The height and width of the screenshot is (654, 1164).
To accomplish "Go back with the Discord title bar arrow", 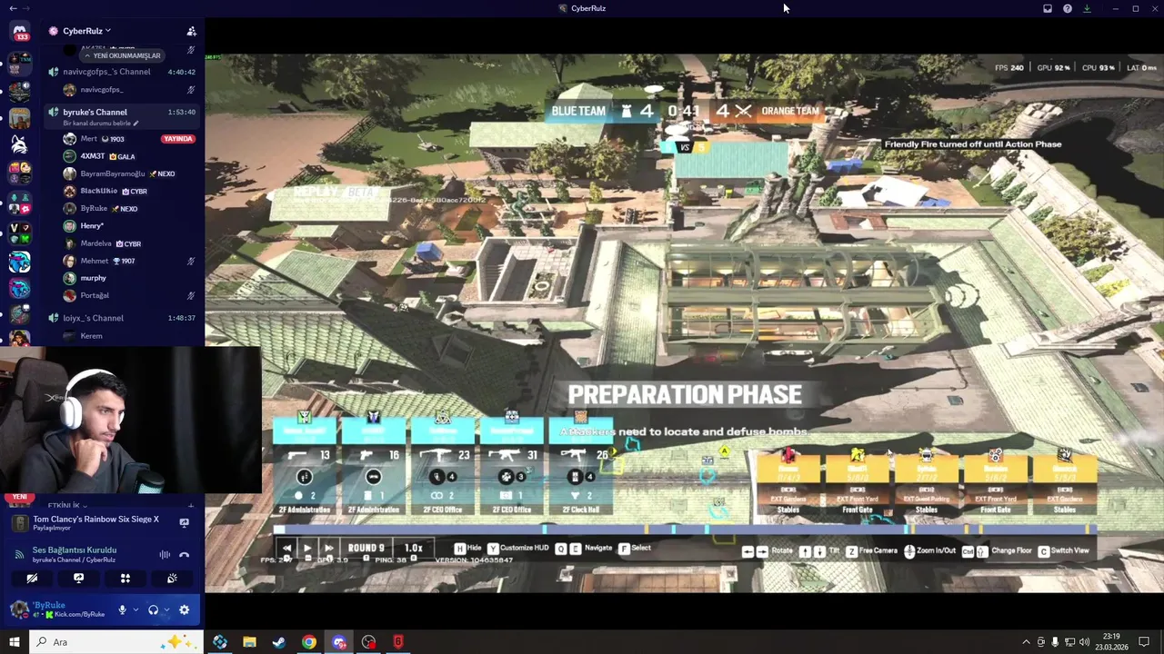I will tap(13, 8).
